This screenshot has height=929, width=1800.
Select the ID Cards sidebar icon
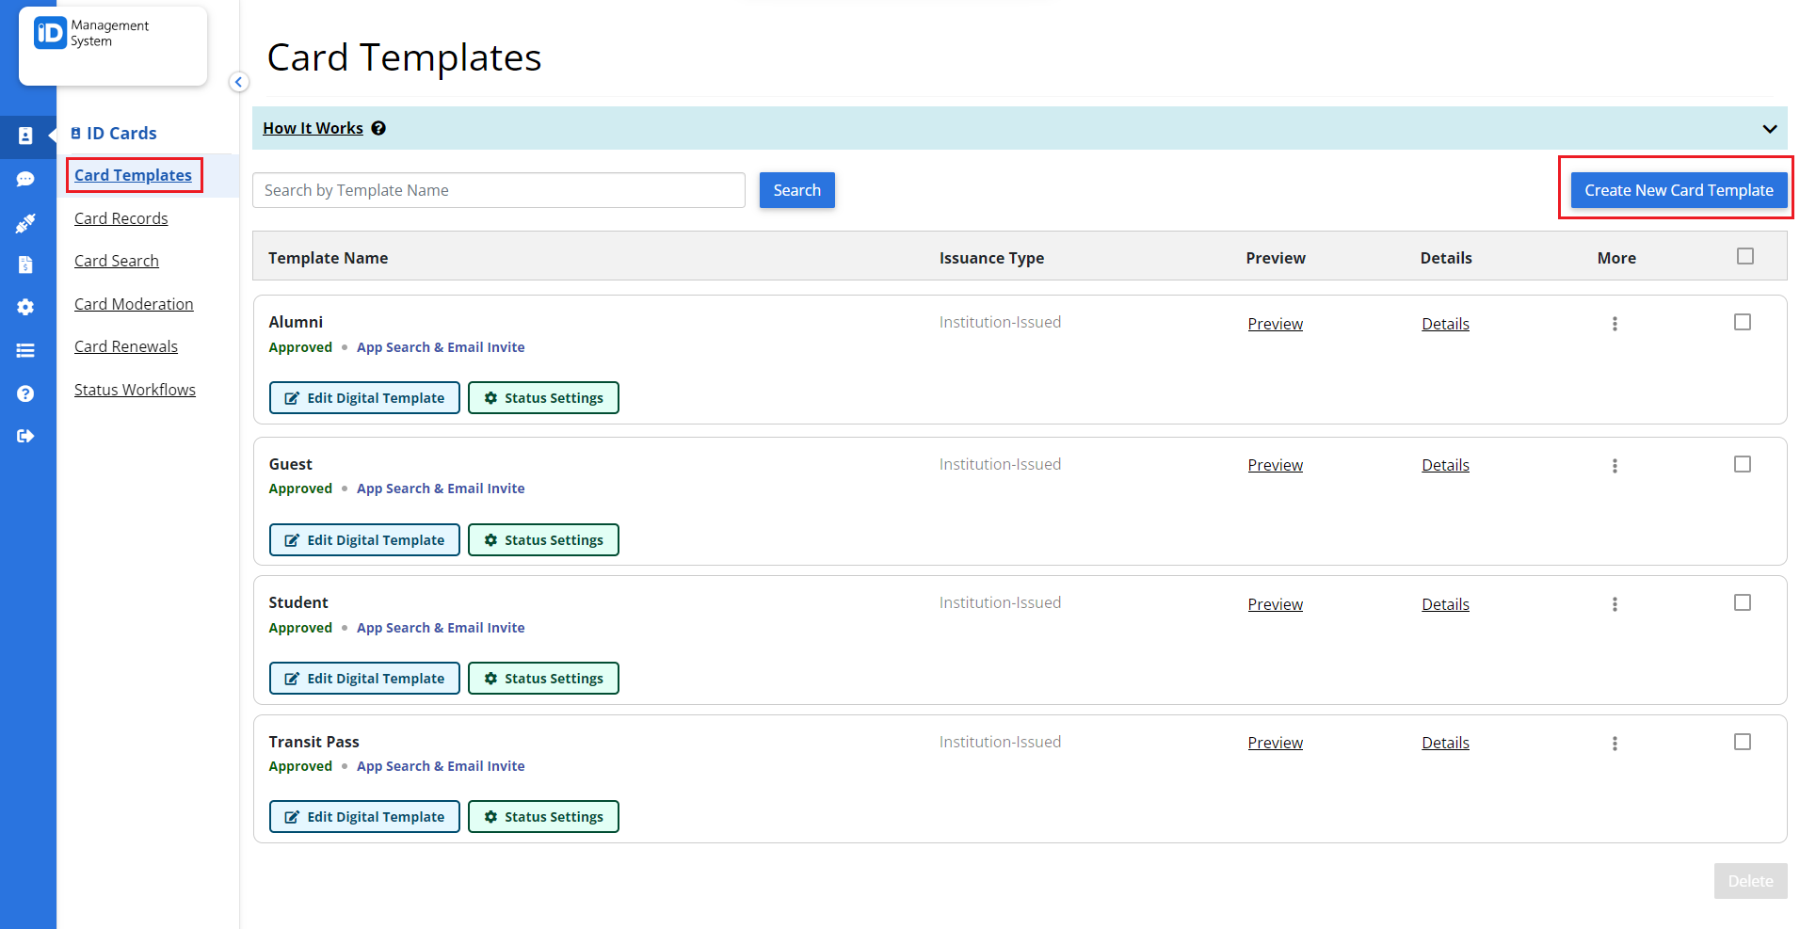[27, 136]
